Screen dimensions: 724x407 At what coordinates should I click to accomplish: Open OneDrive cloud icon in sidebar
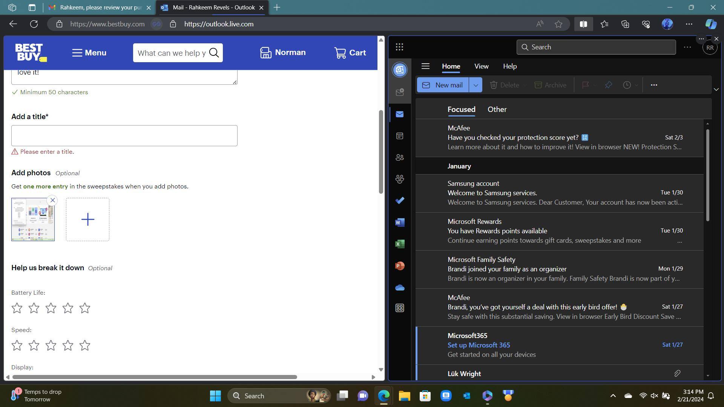[399, 288]
